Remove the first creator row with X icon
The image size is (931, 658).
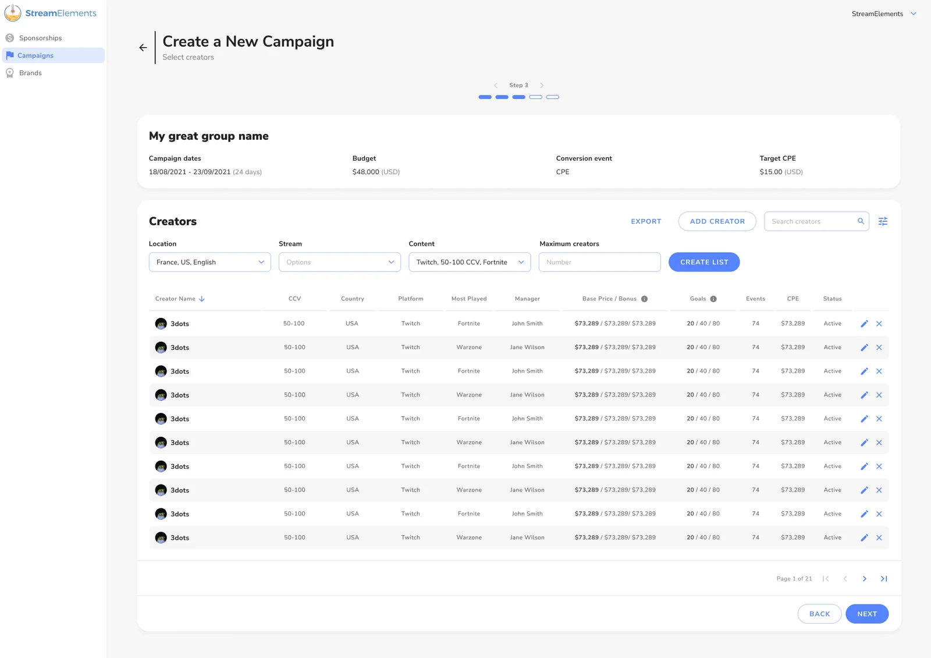(879, 324)
